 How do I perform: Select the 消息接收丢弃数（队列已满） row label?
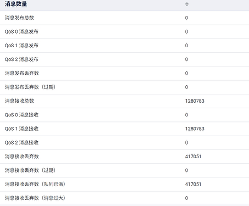[x=35, y=184]
